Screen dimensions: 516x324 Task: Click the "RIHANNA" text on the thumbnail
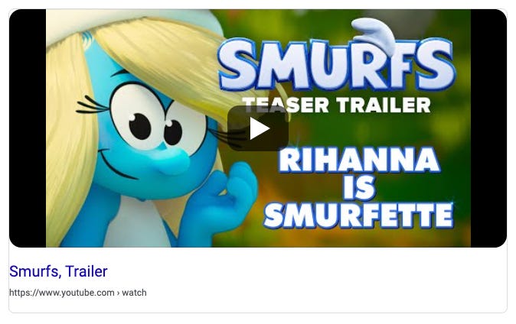359,160
